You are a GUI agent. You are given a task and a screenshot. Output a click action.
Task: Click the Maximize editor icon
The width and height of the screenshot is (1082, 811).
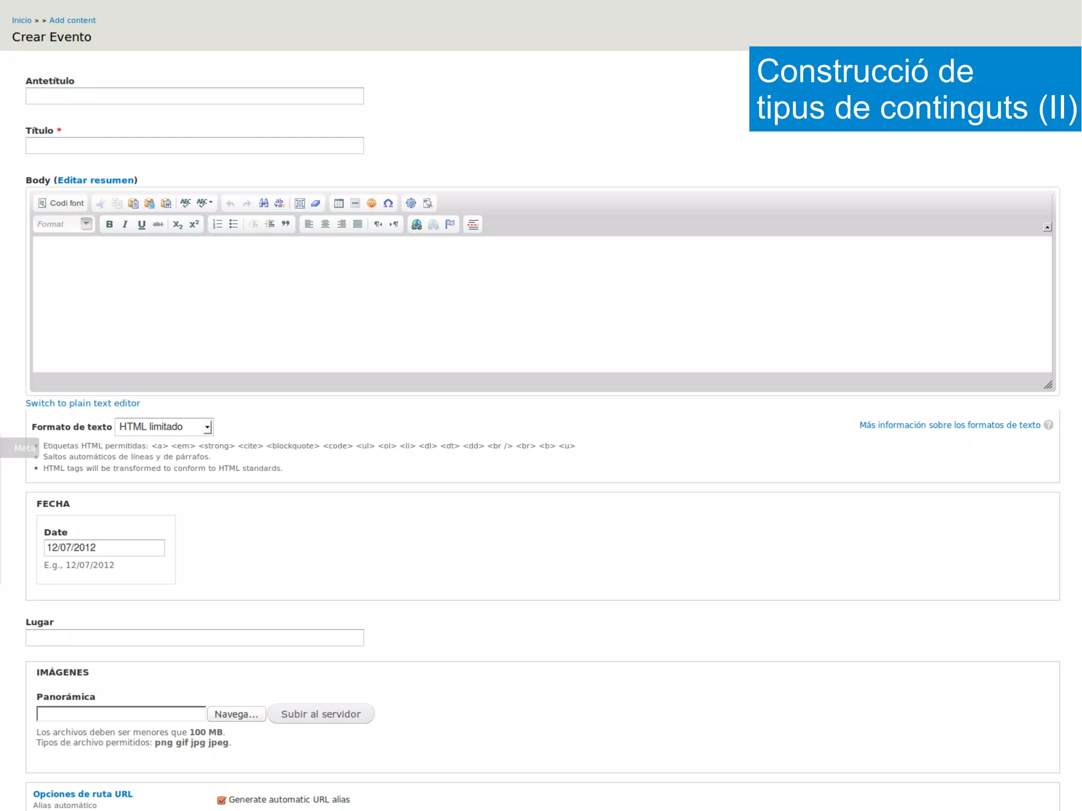[x=411, y=203]
